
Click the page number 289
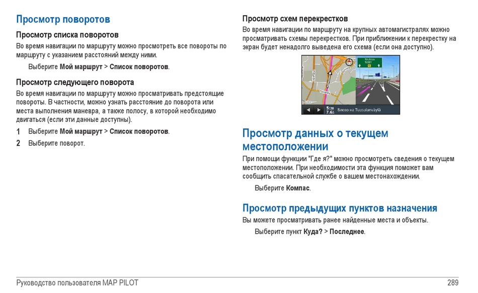(x=453, y=283)
